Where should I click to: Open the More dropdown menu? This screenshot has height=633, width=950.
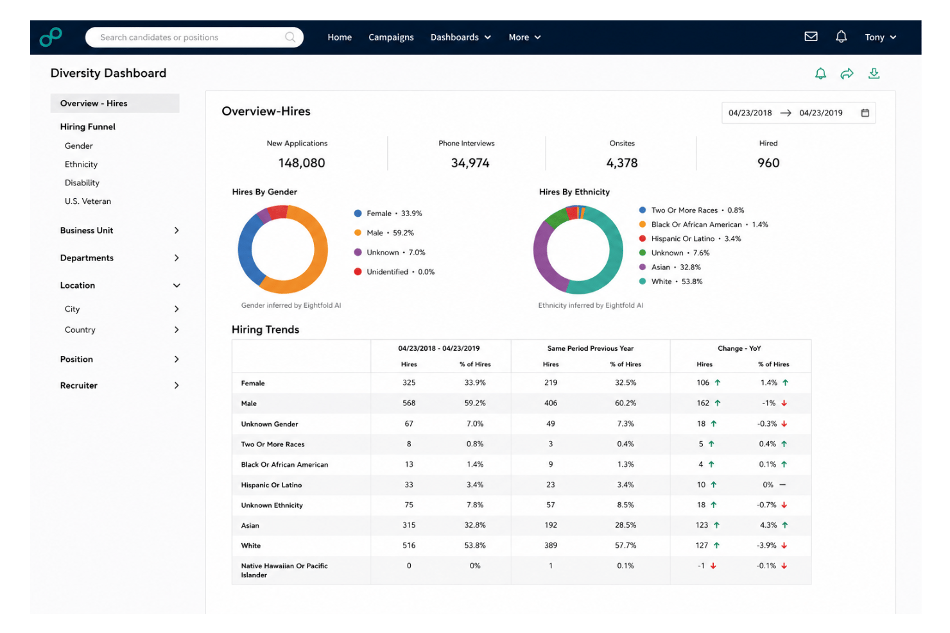point(525,37)
